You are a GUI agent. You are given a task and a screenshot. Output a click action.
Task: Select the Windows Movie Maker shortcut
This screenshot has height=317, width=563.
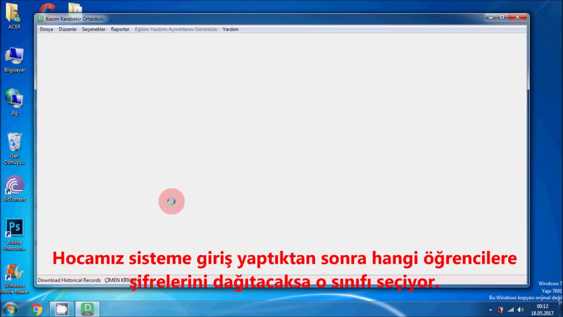[x=15, y=279]
